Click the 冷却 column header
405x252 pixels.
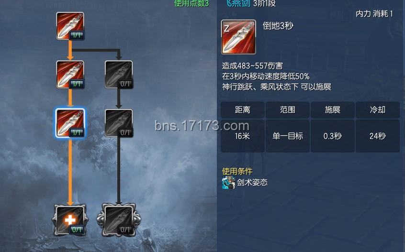tap(377, 110)
